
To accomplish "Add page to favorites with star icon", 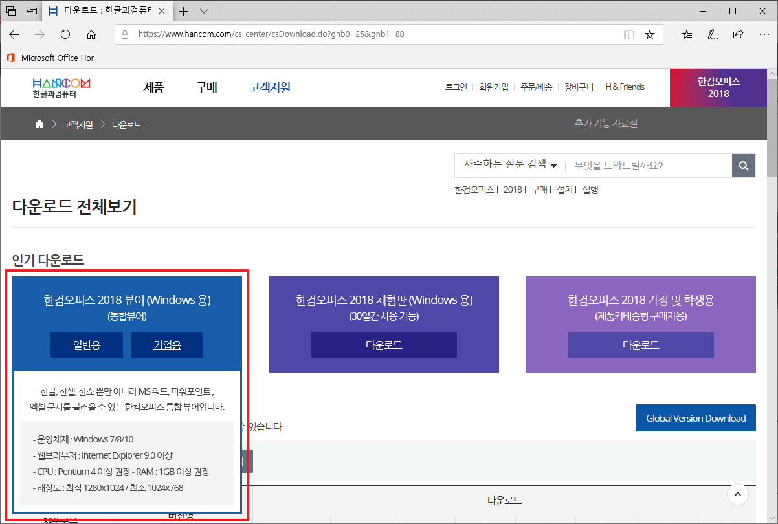I will (650, 34).
